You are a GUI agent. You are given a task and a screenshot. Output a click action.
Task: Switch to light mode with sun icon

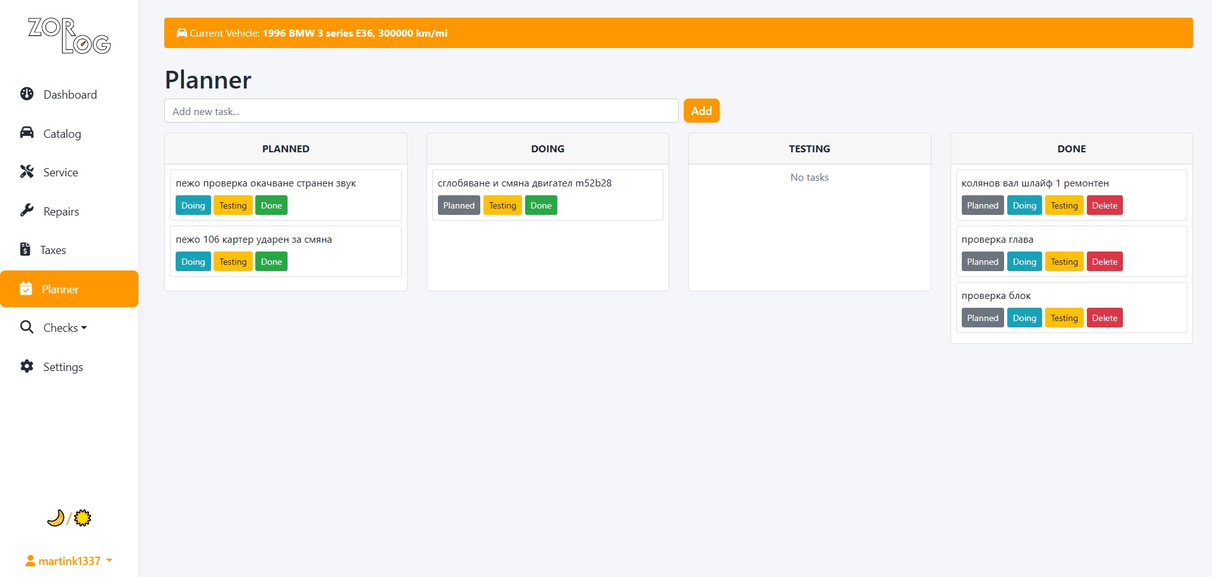(83, 518)
